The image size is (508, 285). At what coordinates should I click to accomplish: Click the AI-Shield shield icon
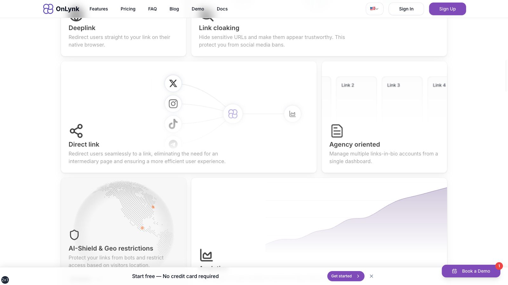click(x=74, y=235)
